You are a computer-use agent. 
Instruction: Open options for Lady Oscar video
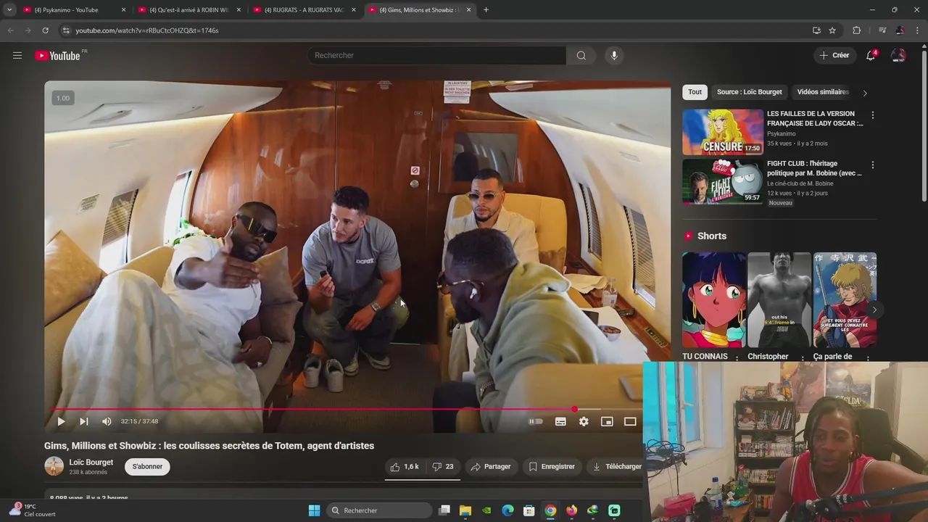(x=873, y=115)
